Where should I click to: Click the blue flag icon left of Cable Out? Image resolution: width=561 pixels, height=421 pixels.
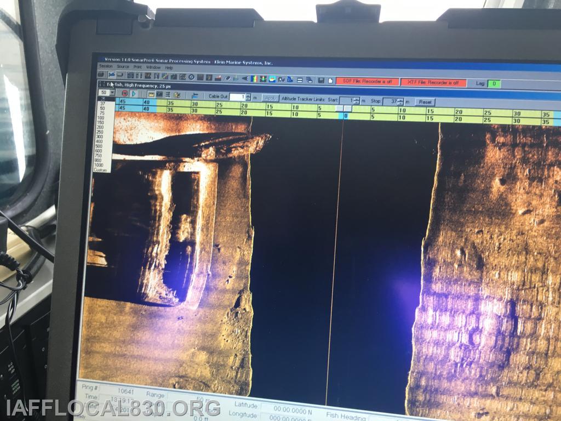pos(195,96)
